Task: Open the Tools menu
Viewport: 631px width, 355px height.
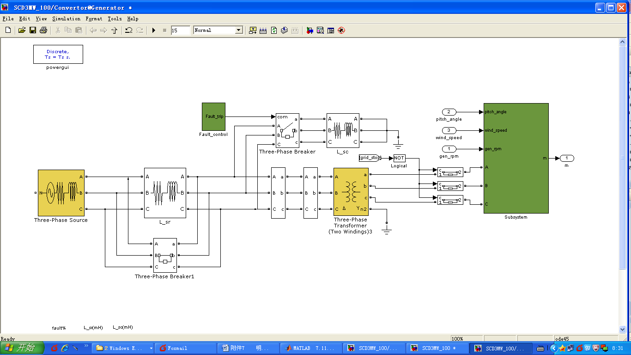Action: point(115,18)
